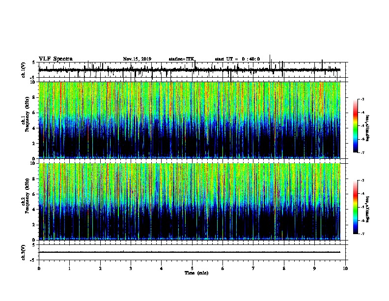Click the log(PSD) label beside ch.1 colorbar
This screenshot has width=389, height=301.
[367, 128]
